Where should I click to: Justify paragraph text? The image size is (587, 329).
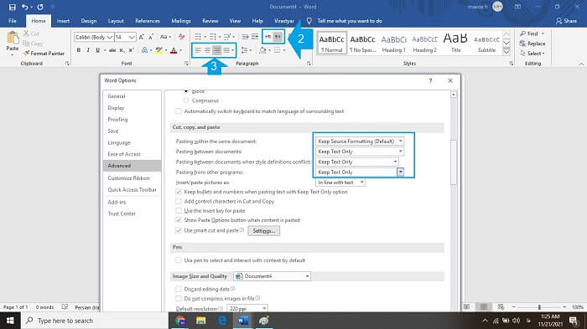226,50
